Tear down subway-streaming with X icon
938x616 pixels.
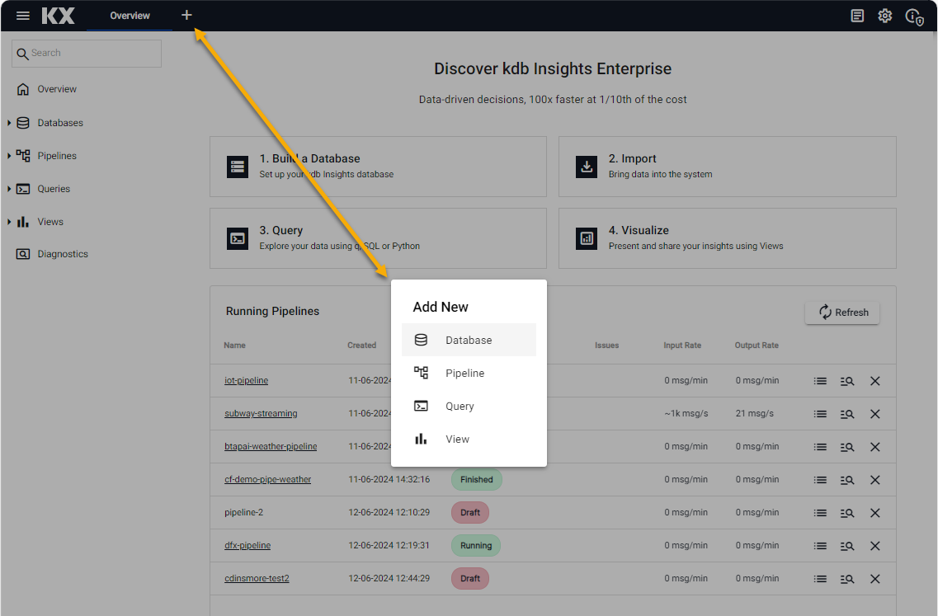click(x=874, y=414)
